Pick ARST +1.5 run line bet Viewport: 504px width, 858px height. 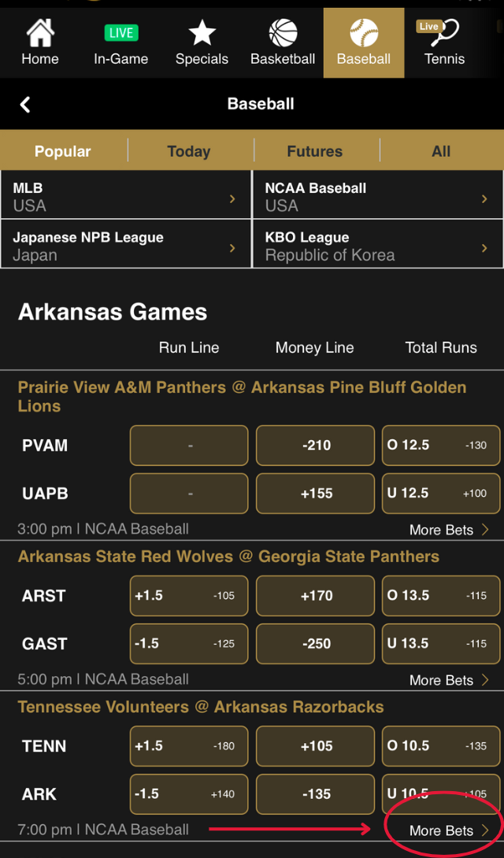tap(189, 596)
